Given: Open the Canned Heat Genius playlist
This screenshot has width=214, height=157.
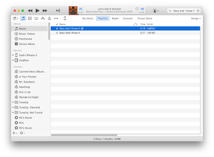Looking at the screenshot, I should click(30, 71).
